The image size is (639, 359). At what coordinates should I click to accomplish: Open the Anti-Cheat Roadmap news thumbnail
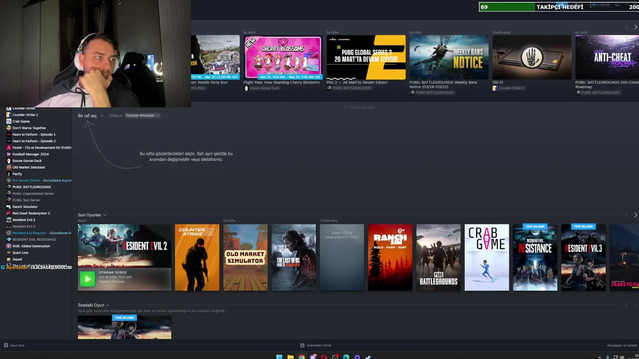(607, 57)
